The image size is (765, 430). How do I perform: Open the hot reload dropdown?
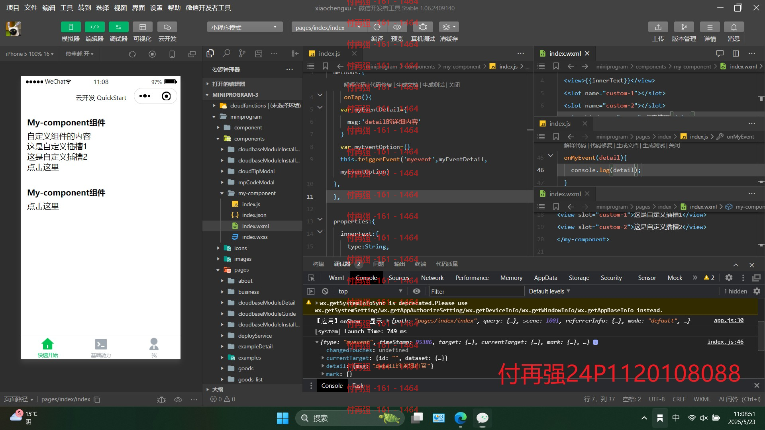(x=80, y=54)
